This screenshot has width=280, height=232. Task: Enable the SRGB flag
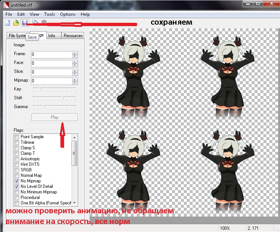coord(17,170)
